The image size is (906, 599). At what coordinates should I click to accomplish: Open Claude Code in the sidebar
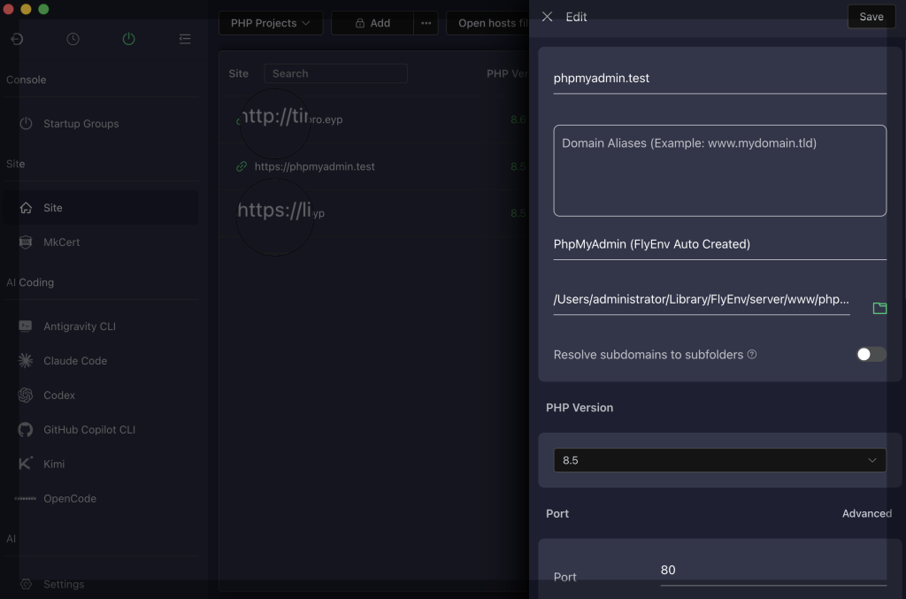pyautogui.click(x=101, y=361)
